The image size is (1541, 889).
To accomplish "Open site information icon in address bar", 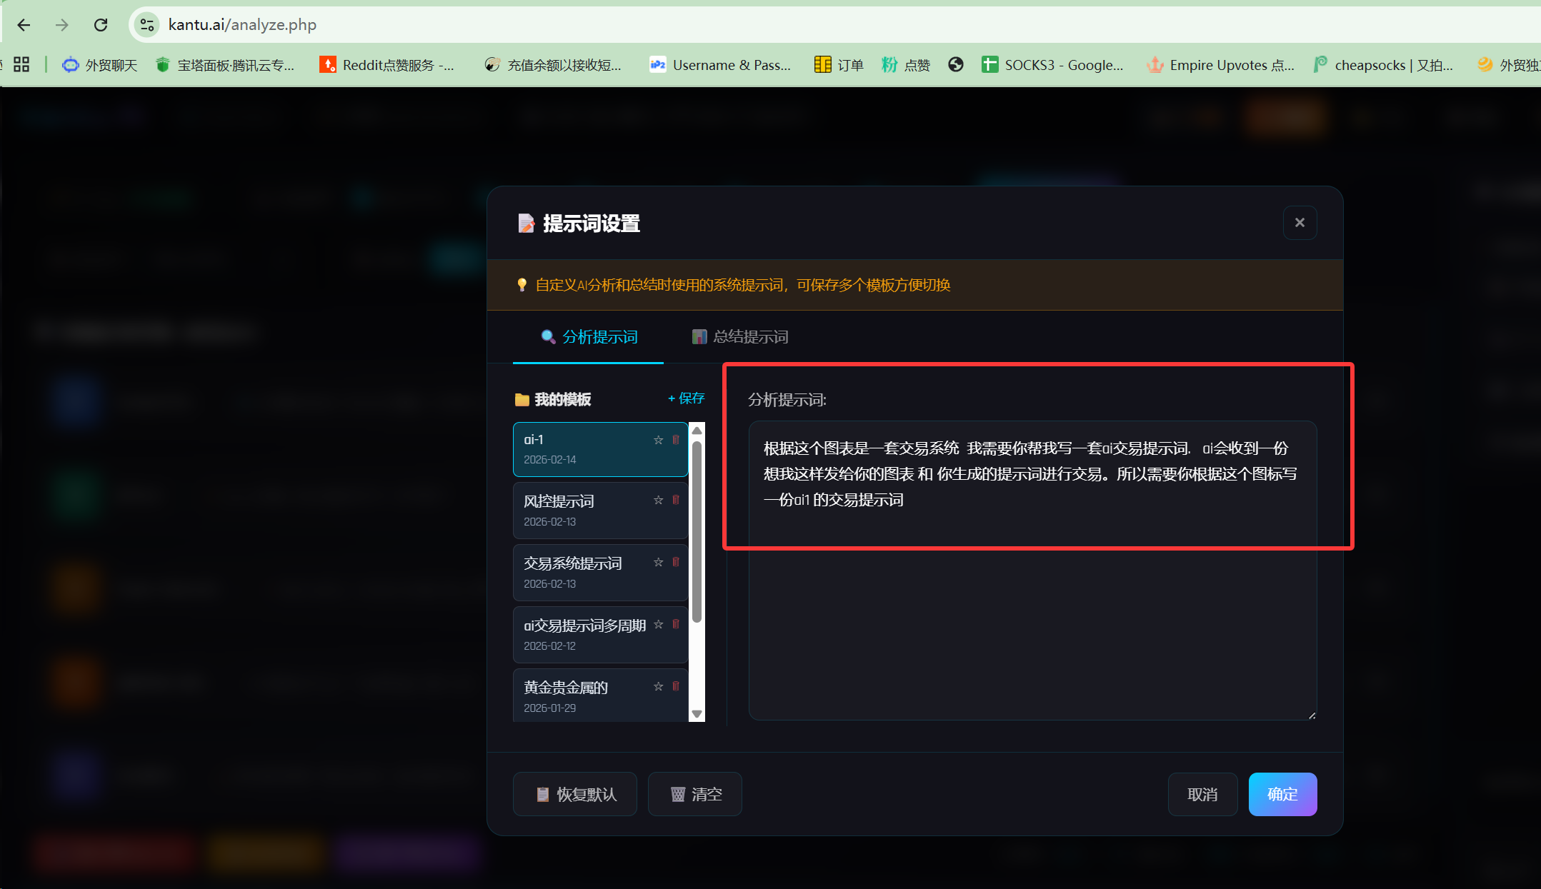I will point(147,25).
